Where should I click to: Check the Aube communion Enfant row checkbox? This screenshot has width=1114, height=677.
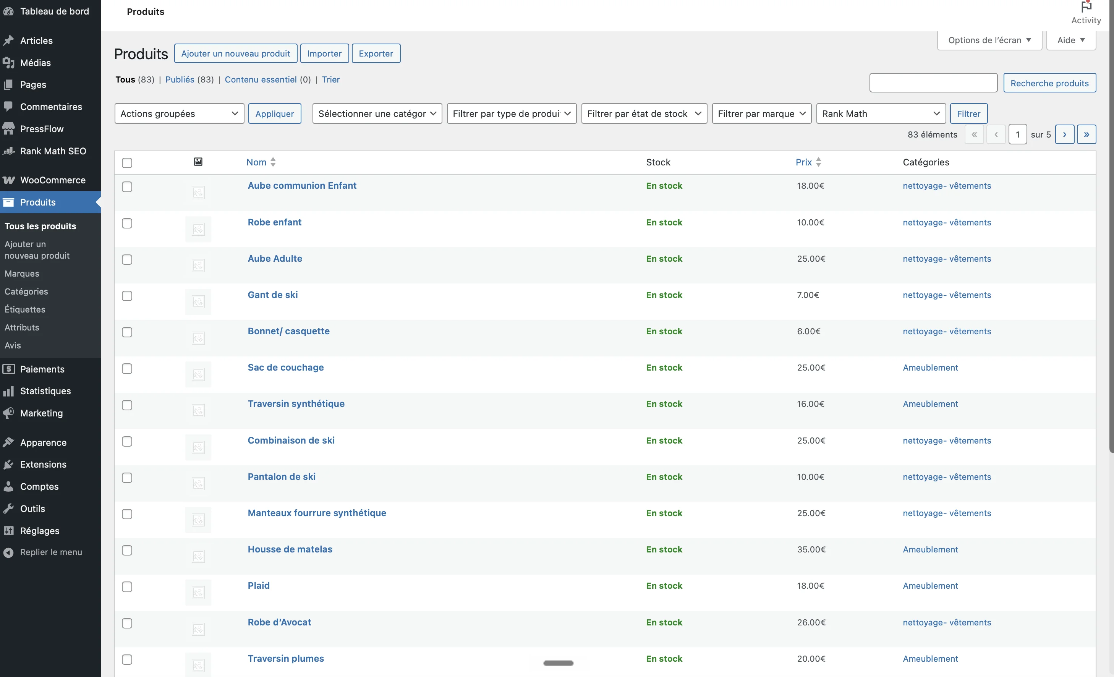[x=127, y=187]
